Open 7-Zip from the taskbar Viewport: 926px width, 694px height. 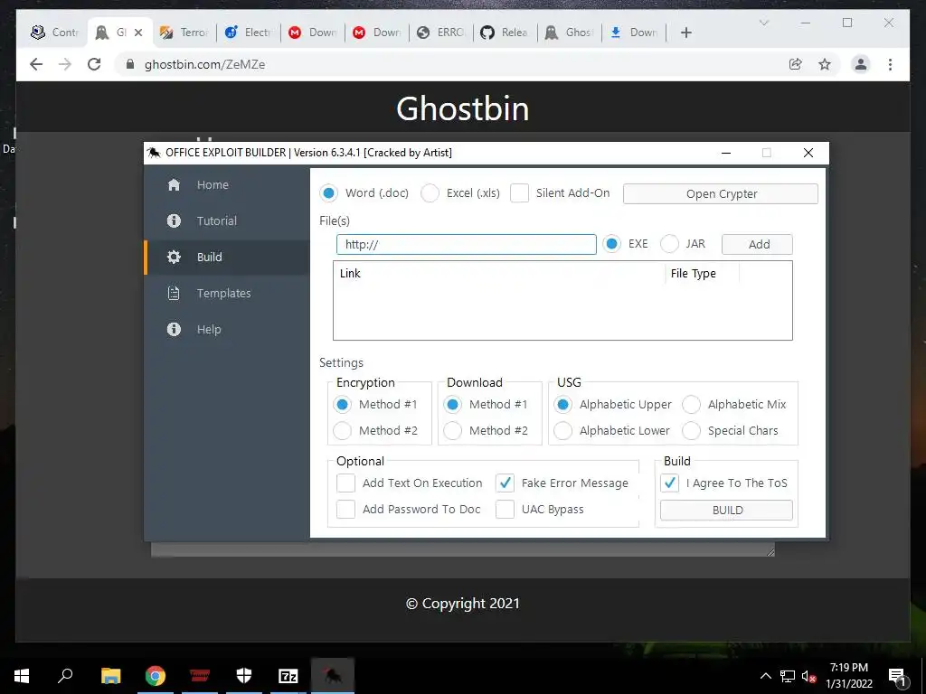pyautogui.click(x=288, y=676)
